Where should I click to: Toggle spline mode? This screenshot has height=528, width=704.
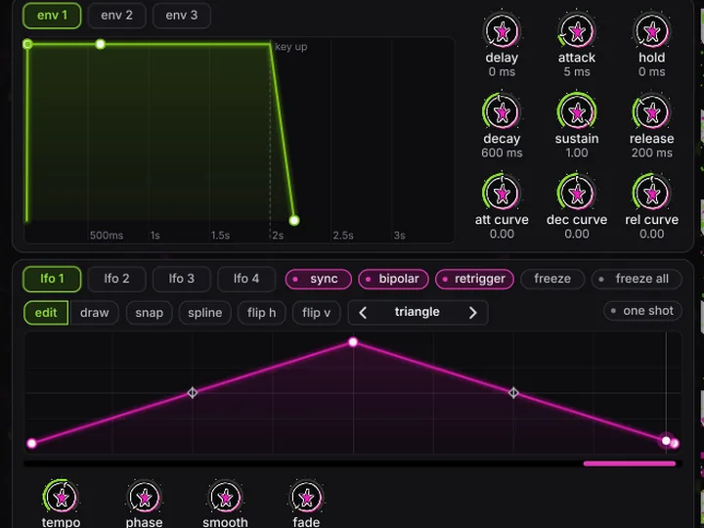204,313
